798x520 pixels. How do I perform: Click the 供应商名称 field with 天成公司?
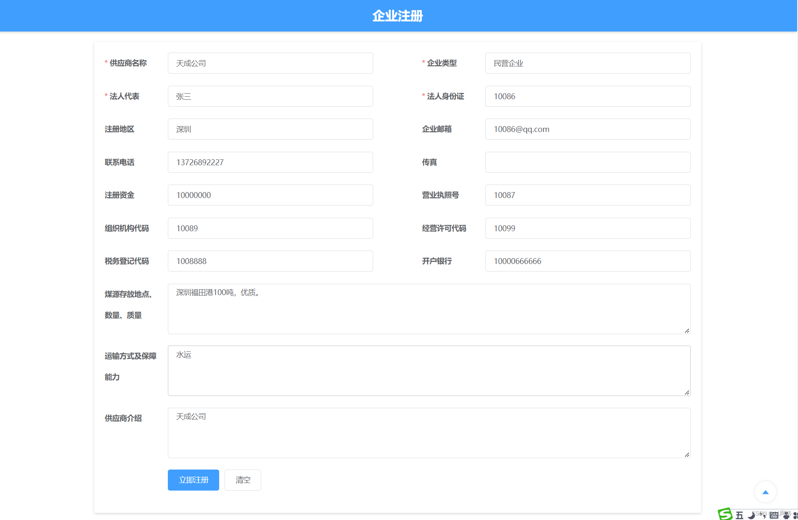(270, 63)
